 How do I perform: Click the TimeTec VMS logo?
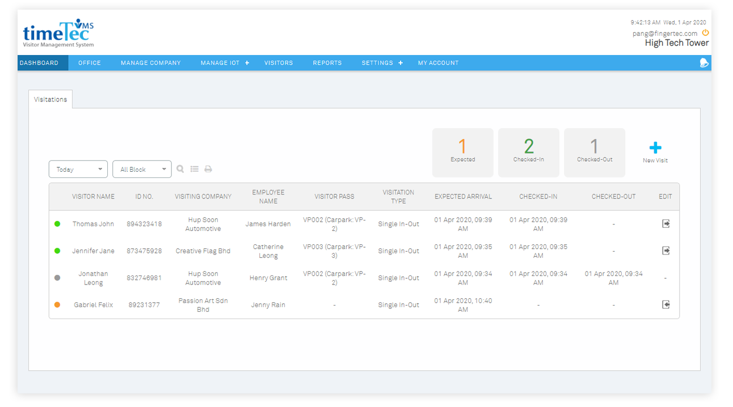click(58, 35)
